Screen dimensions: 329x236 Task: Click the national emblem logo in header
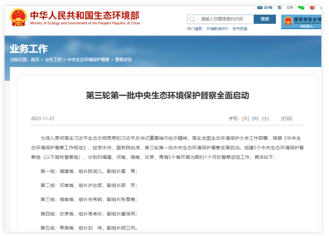click(18, 17)
